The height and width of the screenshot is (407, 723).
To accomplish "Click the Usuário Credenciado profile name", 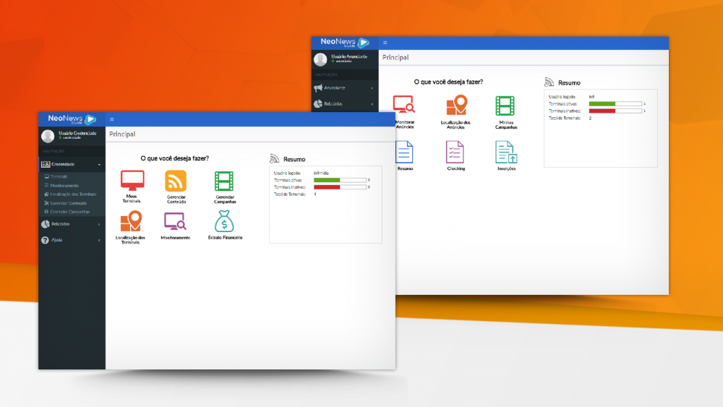I will [77, 134].
